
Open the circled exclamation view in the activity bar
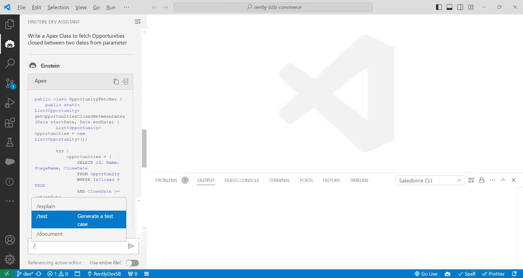click(10, 182)
